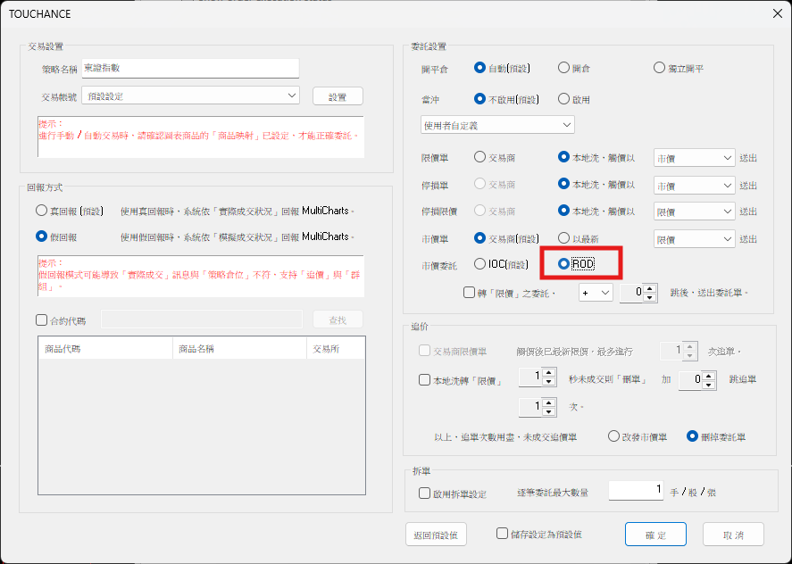The image size is (792, 564).
Task: Select the IOC(預設) radio option
Action: [480, 264]
